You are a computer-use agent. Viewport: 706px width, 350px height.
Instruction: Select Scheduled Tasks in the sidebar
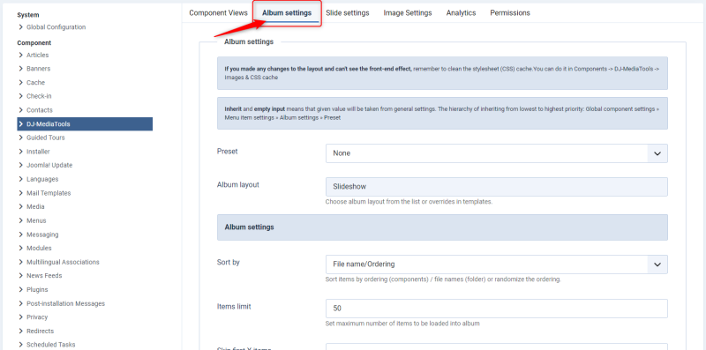coord(51,345)
